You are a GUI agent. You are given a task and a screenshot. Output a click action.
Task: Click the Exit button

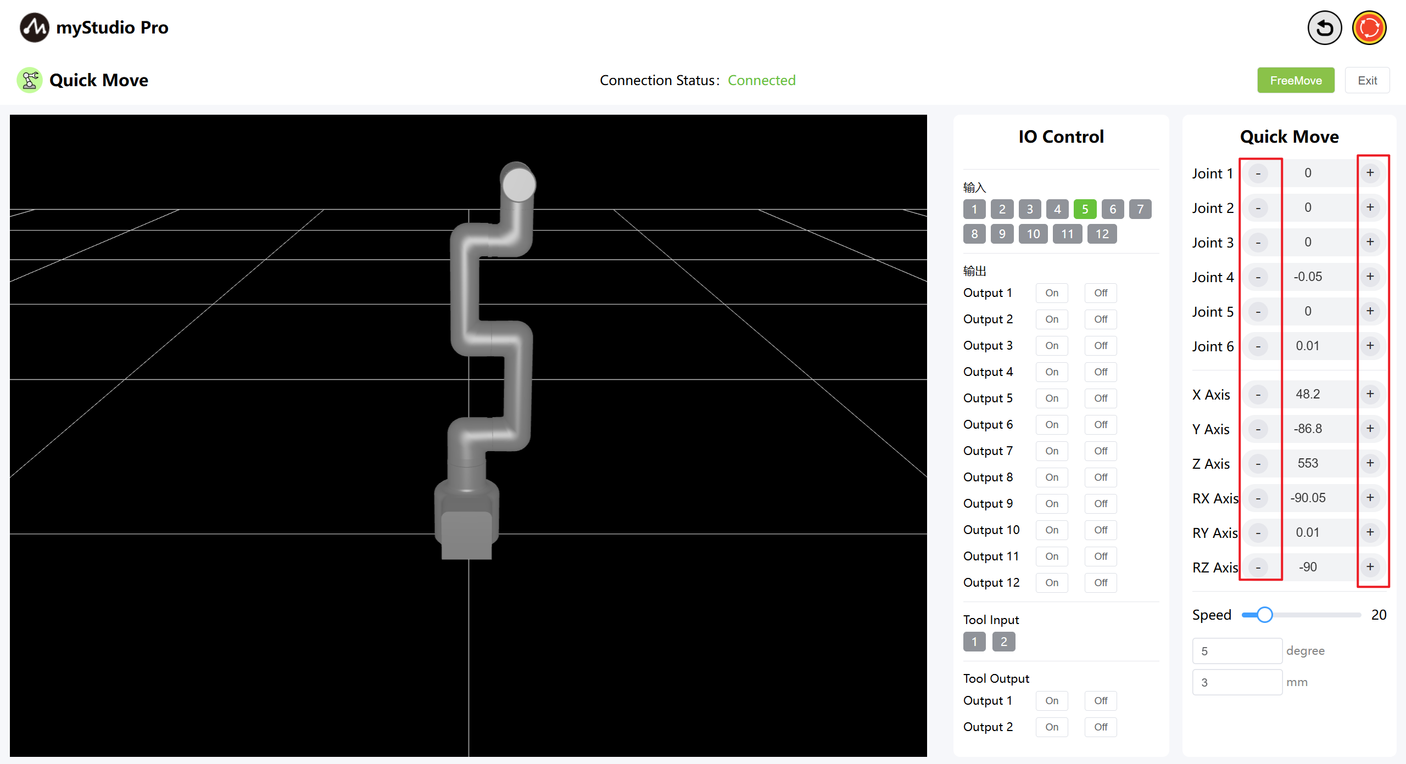click(1367, 80)
